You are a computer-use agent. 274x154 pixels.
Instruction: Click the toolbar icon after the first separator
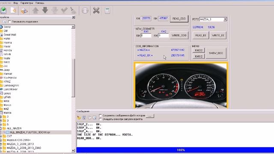point(24,11)
